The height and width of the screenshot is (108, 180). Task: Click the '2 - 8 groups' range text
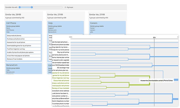[69, 7]
